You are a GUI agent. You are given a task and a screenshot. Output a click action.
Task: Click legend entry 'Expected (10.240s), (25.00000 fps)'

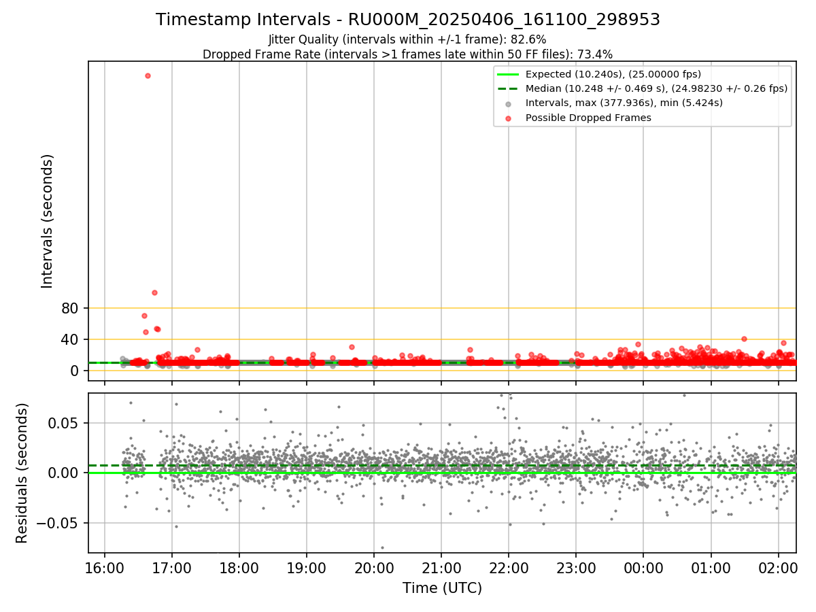(613, 74)
